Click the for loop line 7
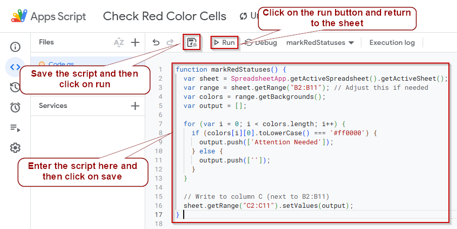 (264, 124)
